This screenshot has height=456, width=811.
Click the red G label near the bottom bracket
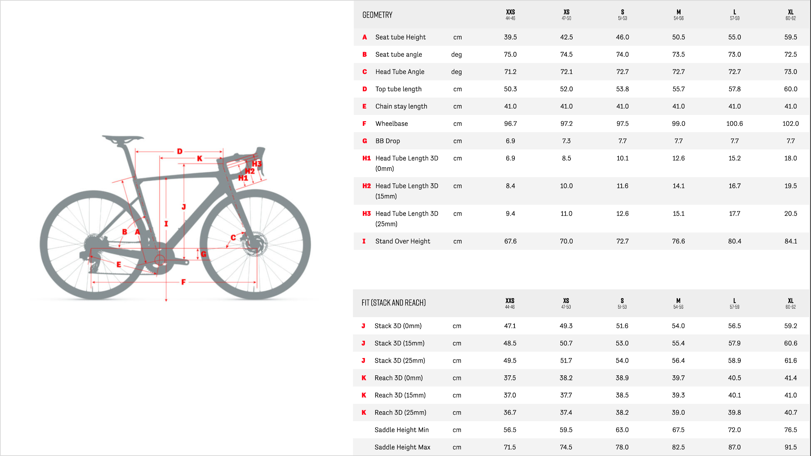203,254
